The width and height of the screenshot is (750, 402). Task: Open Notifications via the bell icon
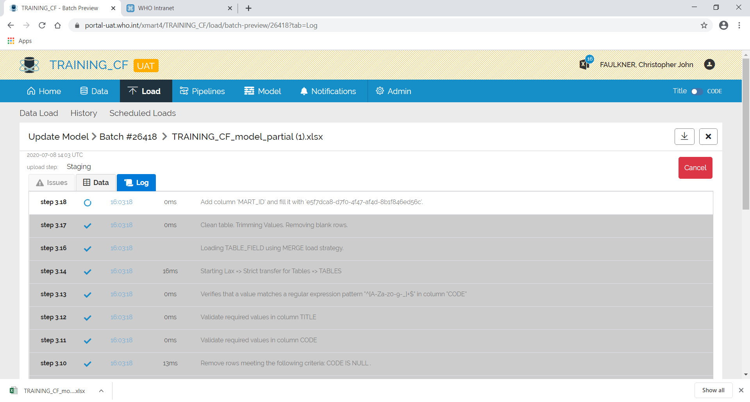(304, 91)
